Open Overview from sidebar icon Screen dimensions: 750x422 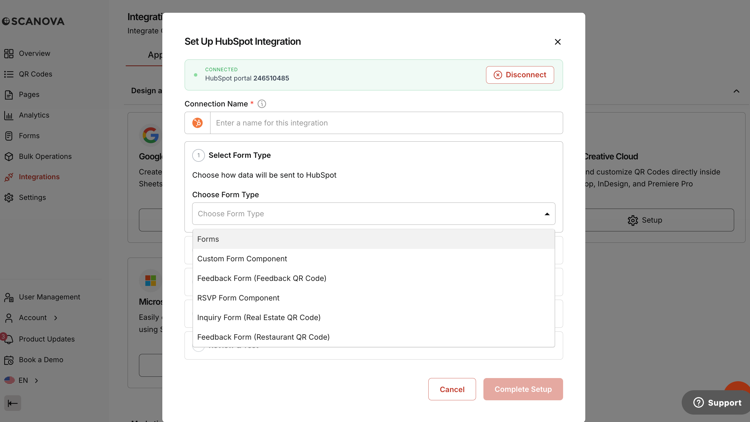click(9, 53)
